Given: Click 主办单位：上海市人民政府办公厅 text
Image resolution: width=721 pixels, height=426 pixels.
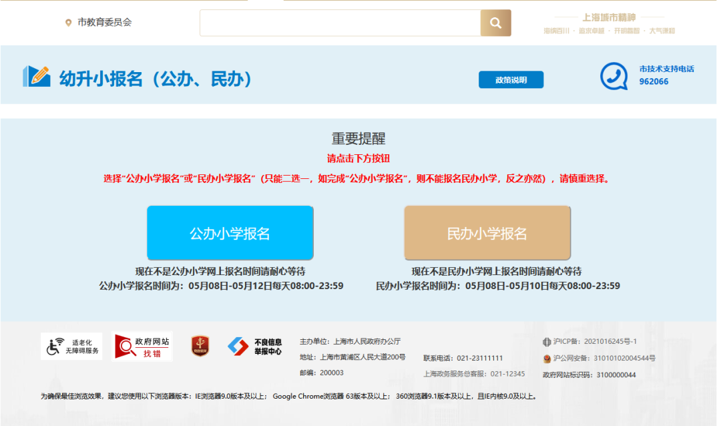Looking at the screenshot, I should [x=350, y=341].
